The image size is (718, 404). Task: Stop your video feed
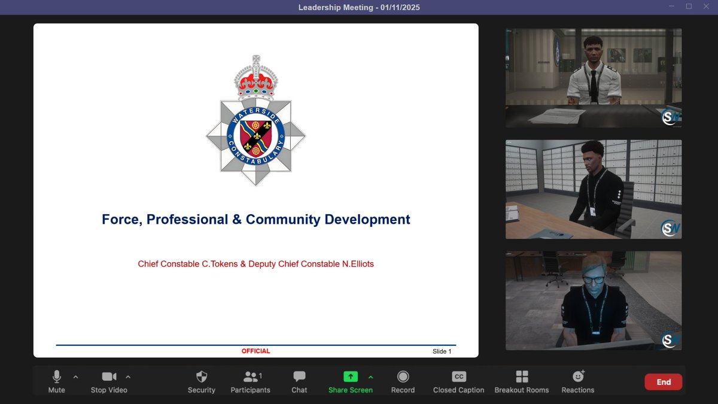108,381
